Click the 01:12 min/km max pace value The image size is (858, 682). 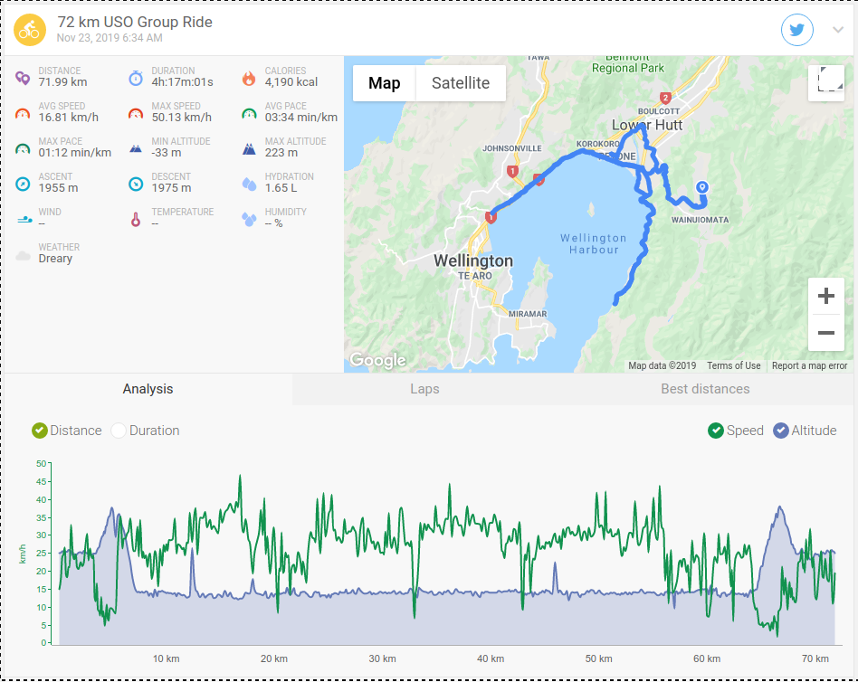[x=74, y=153]
